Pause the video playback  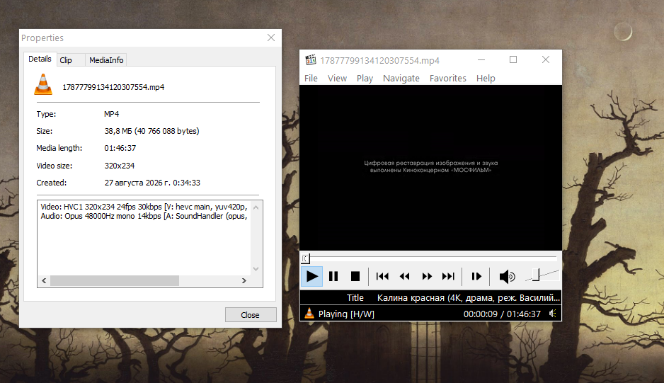[x=333, y=277]
